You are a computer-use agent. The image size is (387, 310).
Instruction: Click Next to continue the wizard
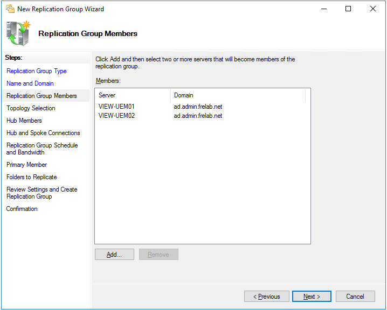pos(312,297)
